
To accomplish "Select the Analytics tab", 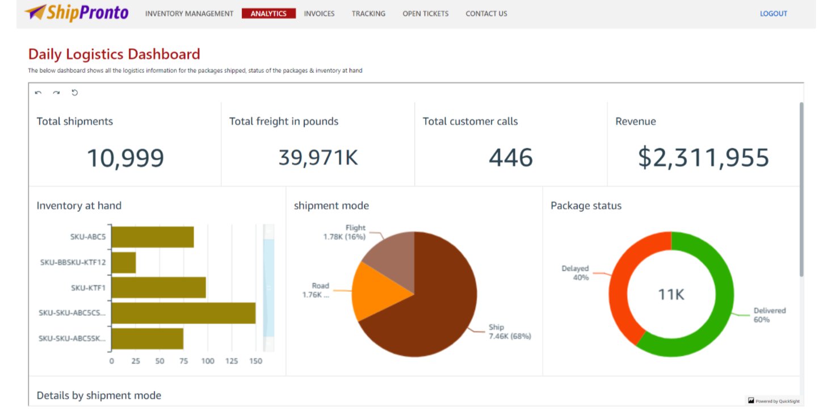I will pos(268,14).
